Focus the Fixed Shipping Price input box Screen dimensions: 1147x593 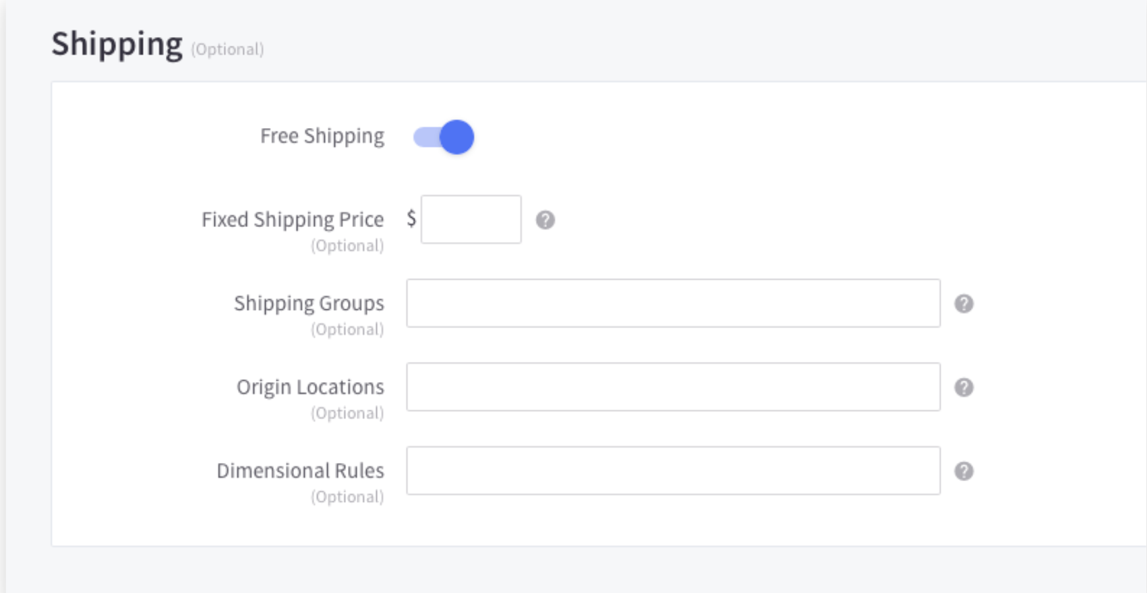coord(471,220)
